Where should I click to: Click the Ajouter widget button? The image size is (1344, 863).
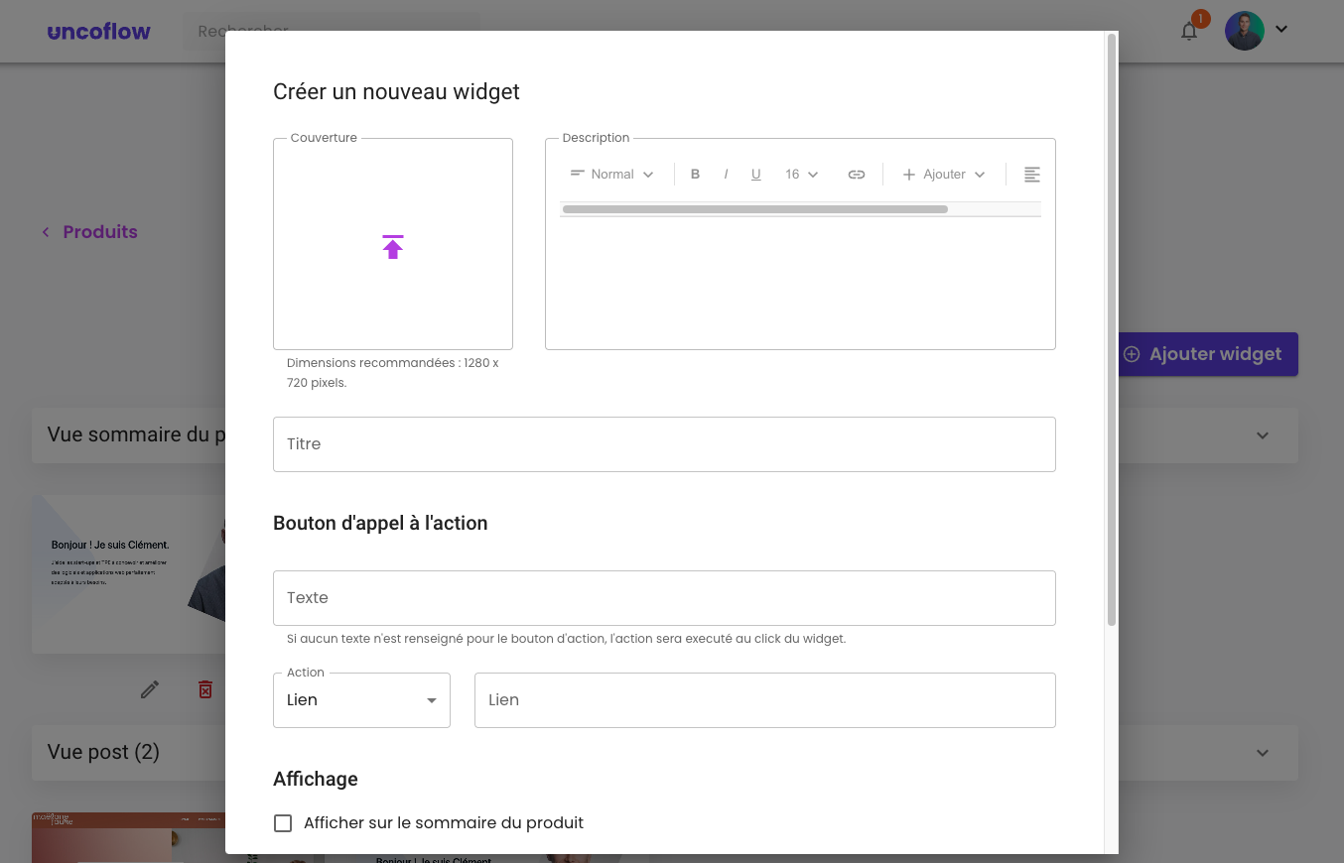[1208, 354]
